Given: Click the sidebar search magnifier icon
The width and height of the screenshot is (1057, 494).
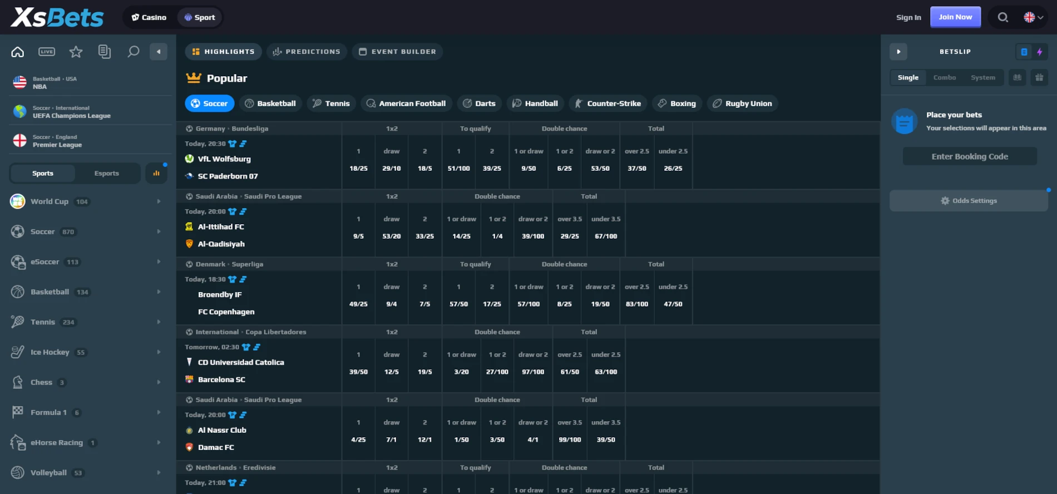Looking at the screenshot, I should pos(133,52).
